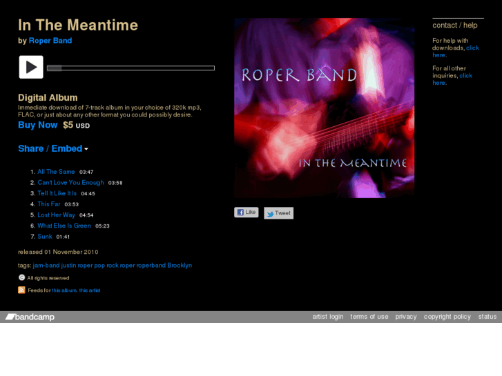The height and width of the screenshot is (376, 502).
Task: Play track Tell It Like It Is
Action: pyautogui.click(x=57, y=193)
